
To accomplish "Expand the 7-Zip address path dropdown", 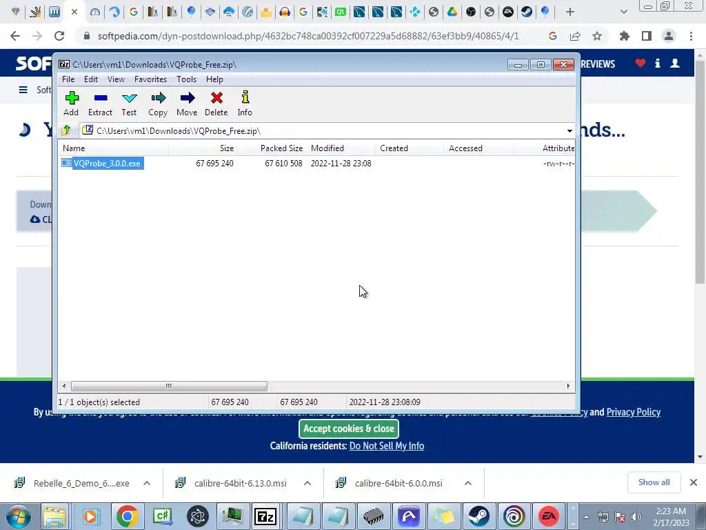I will 569,131.
